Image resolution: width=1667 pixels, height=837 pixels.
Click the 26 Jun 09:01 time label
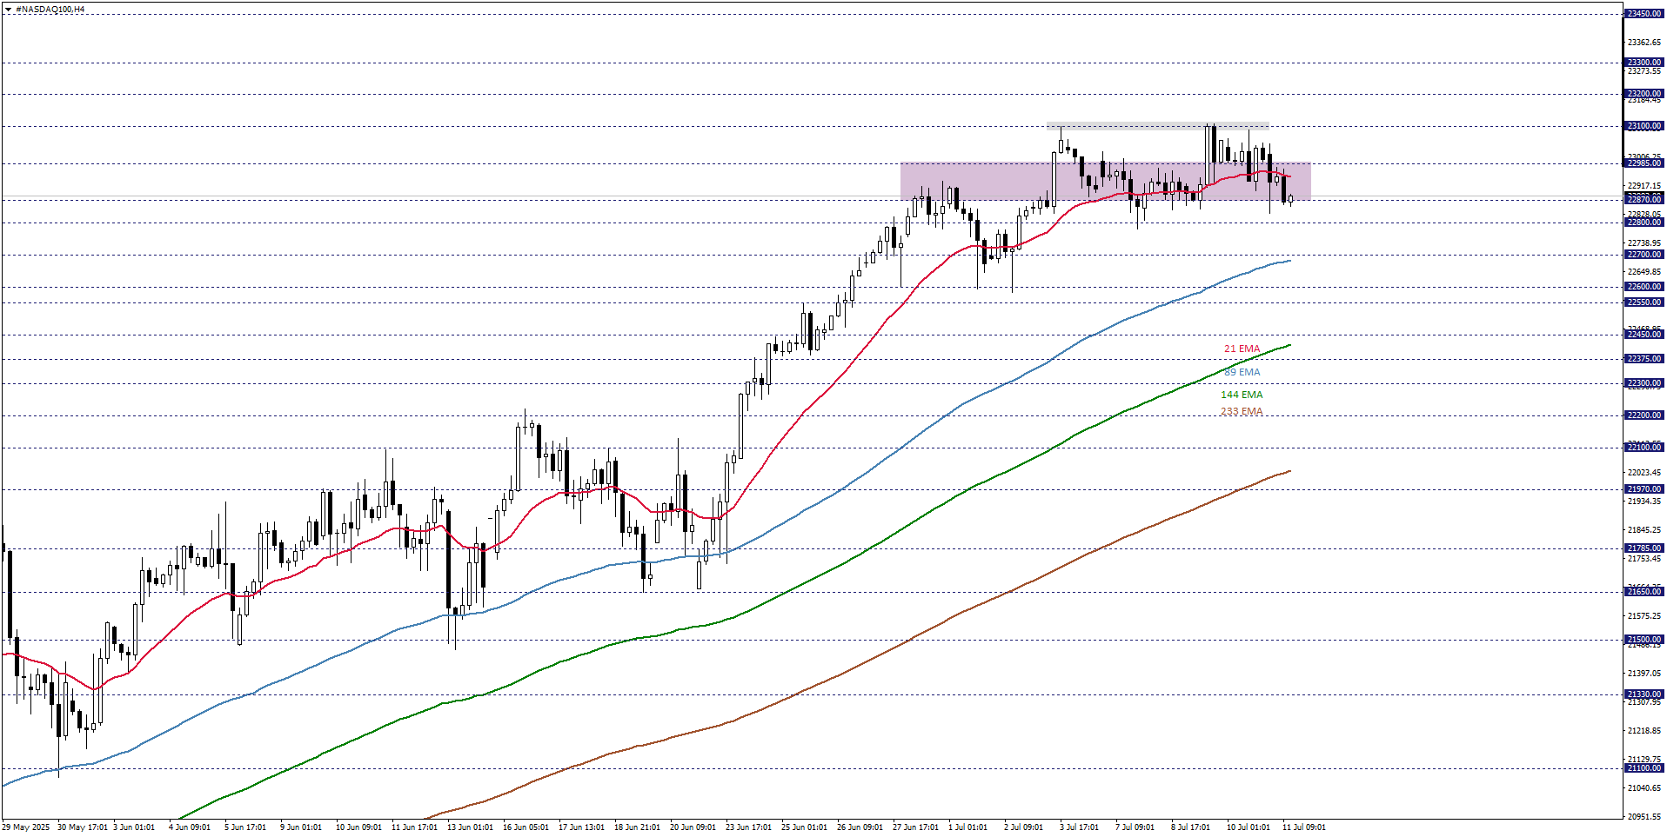pyautogui.click(x=860, y=827)
